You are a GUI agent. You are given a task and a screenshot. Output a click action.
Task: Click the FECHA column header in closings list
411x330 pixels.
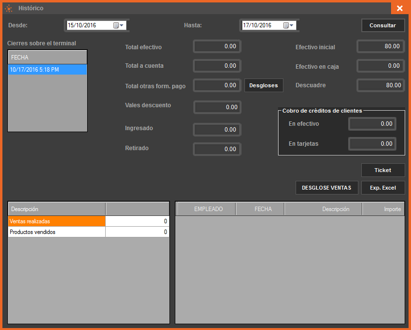pos(47,58)
